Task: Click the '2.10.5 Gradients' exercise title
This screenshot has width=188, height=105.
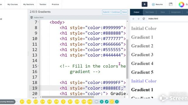Action: click(x=40, y=12)
